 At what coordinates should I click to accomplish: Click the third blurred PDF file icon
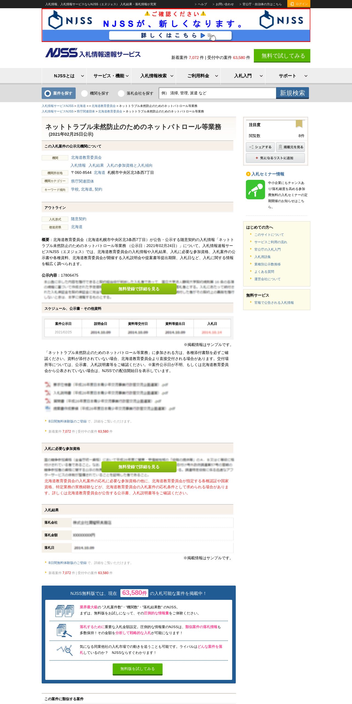(48, 401)
